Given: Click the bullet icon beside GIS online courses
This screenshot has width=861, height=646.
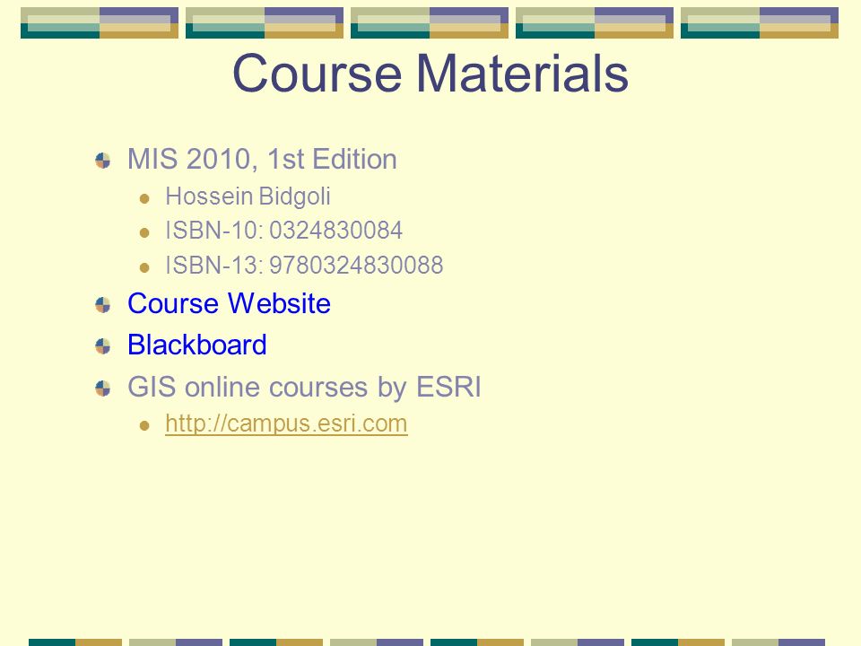Looking at the screenshot, I should click(102, 388).
